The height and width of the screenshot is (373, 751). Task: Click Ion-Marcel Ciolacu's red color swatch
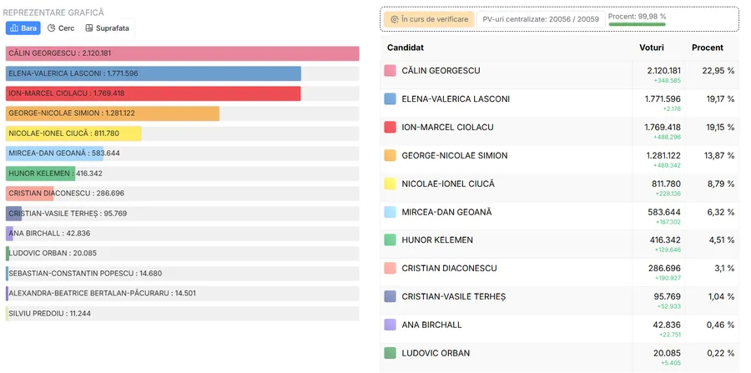pos(390,128)
